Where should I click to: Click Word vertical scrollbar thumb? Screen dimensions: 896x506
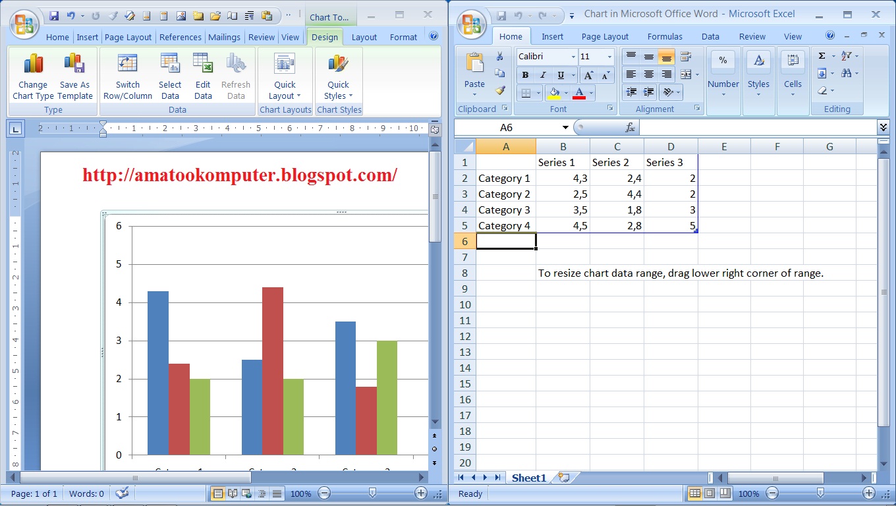click(x=434, y=196)
